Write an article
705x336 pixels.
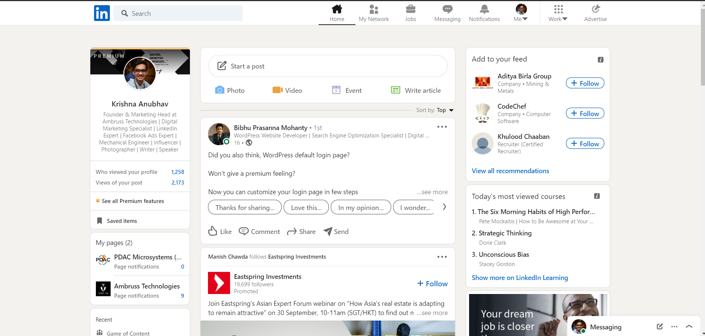pos(416,90)
